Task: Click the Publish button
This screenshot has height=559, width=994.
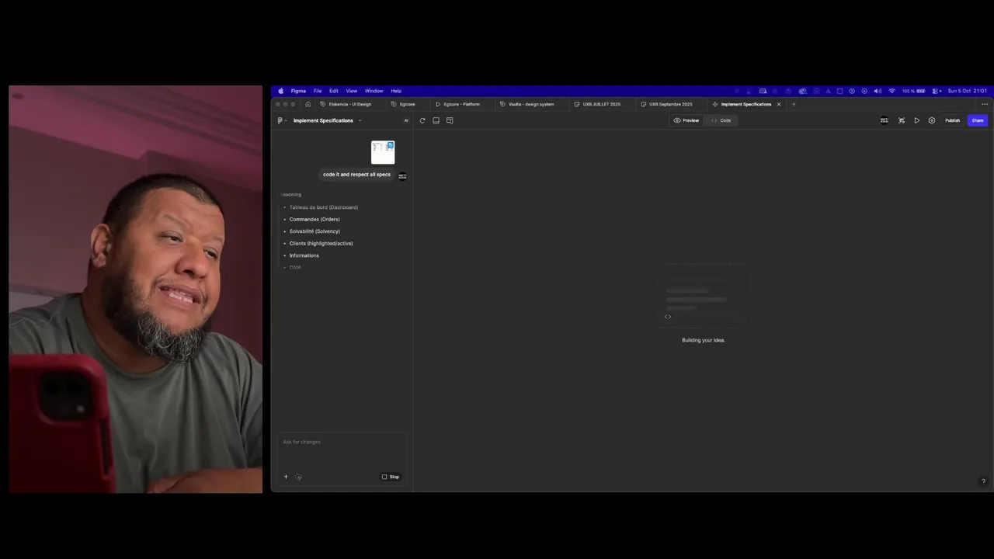Action: click(952, 120)
